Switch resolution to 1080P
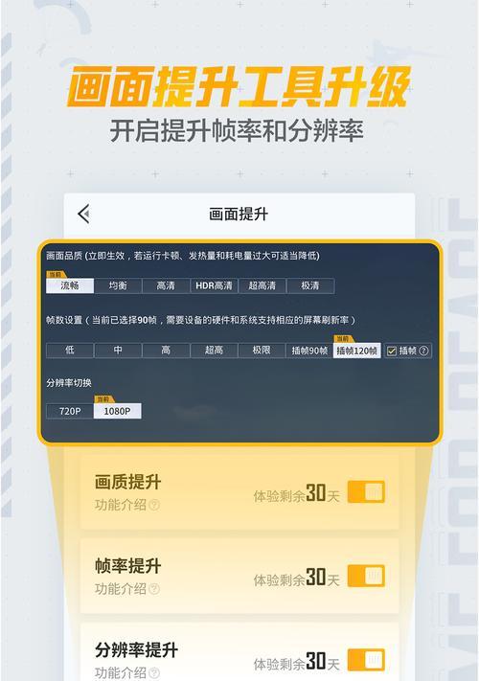Screen dimensions: 479x681 117,411
